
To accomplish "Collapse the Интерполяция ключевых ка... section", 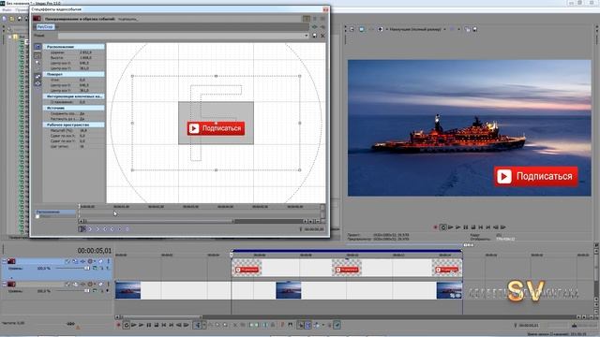I will point(73,96).
